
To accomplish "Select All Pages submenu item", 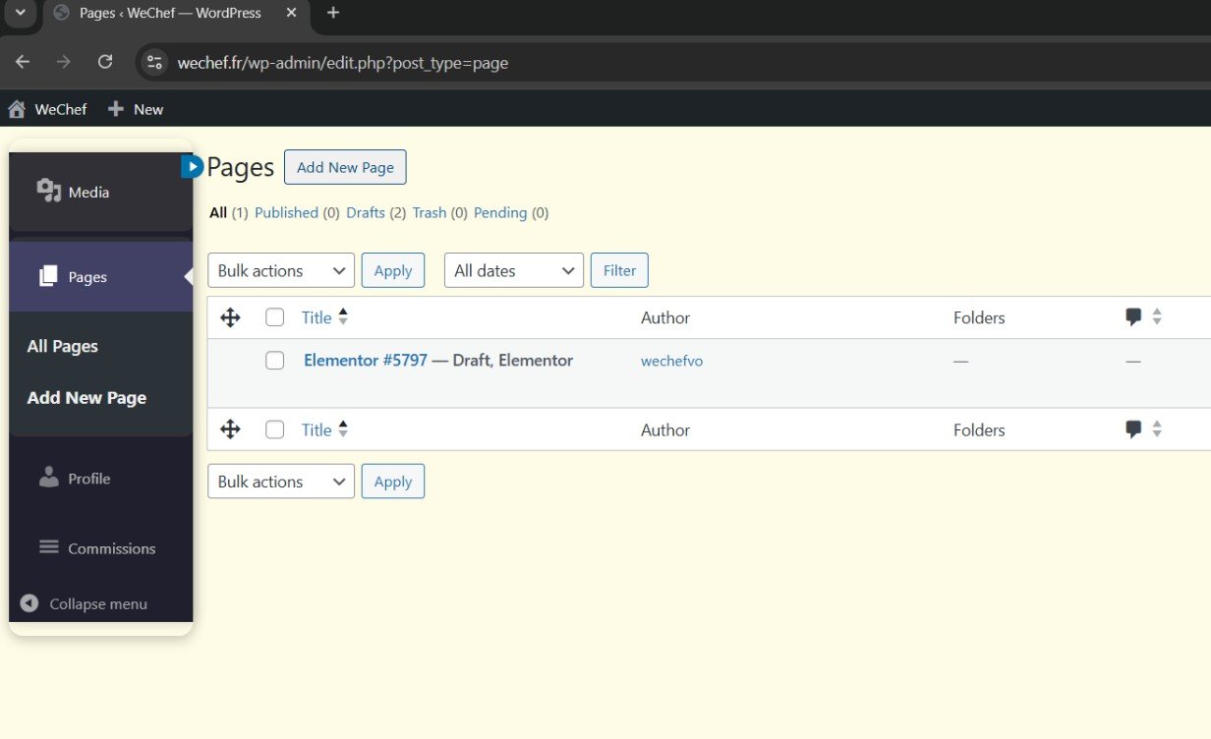I will click(x=63, y=346).
